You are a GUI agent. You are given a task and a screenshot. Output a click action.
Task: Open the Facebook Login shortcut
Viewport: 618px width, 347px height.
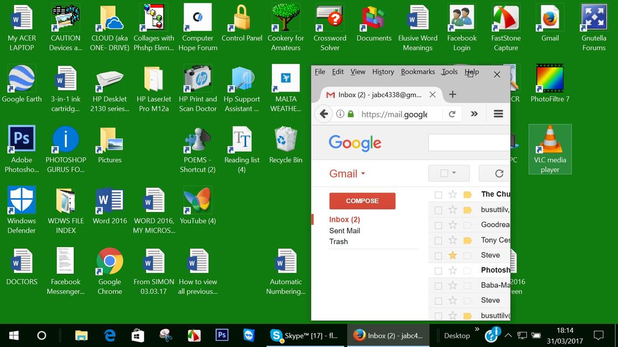click(462, 28)
